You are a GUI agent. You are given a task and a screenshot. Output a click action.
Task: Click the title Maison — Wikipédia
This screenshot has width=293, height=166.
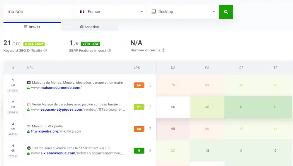47,126
